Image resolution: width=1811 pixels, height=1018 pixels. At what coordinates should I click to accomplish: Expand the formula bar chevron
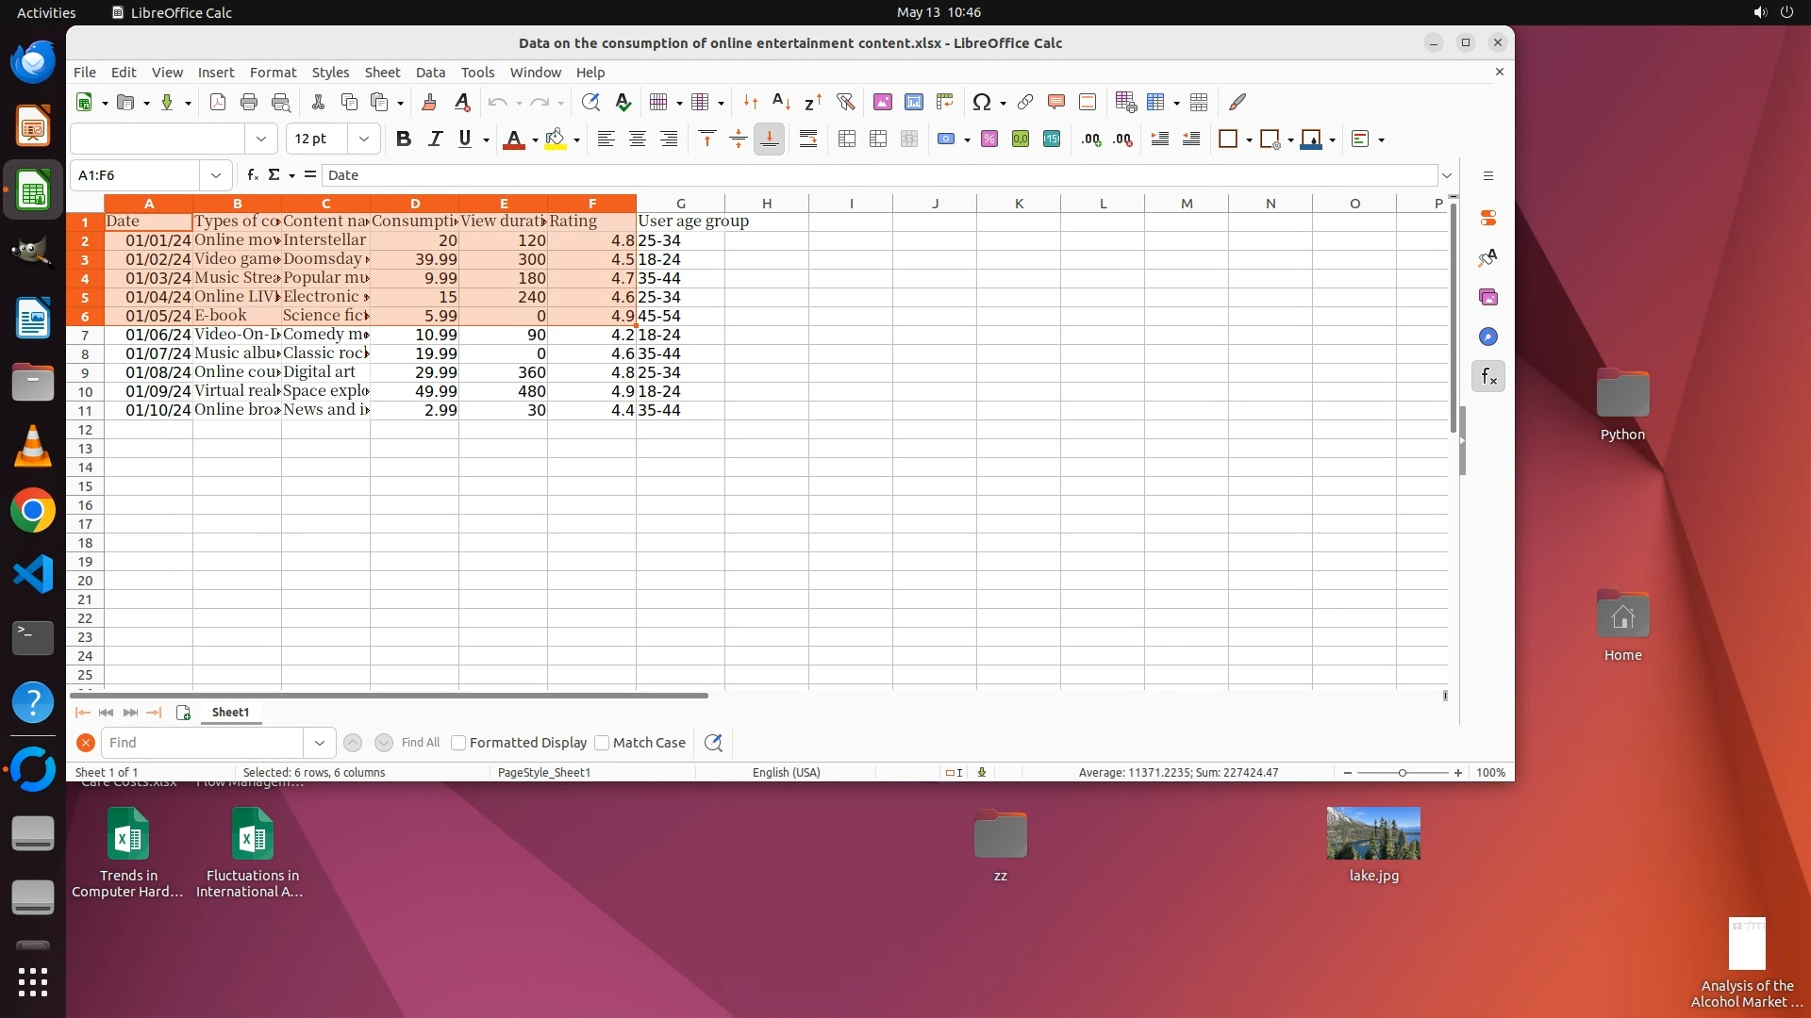tap(1446, 175)
